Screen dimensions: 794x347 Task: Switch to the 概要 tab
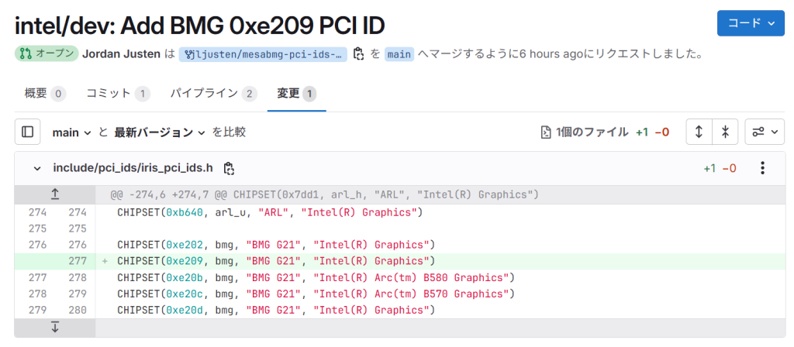pyautogui.click(x=45, y=94)
